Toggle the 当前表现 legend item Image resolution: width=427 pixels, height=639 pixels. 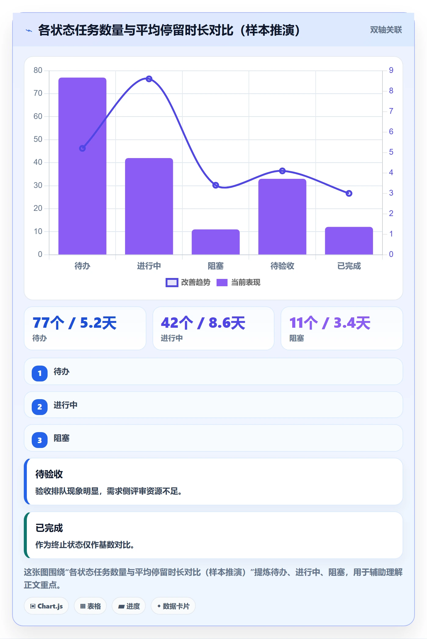point(238,283)
